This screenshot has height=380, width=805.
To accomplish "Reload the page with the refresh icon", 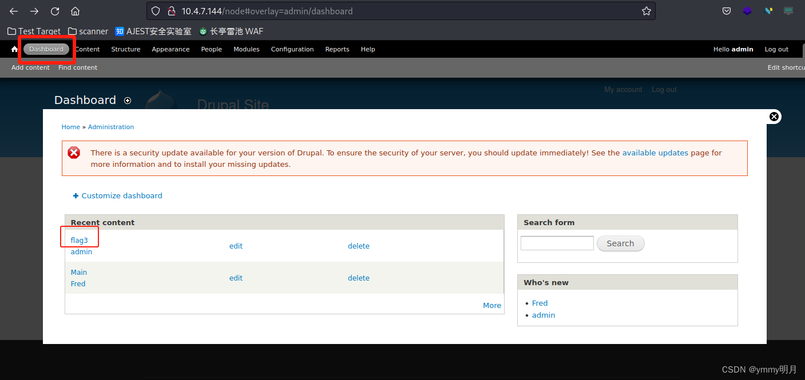I will coord(55,11).
